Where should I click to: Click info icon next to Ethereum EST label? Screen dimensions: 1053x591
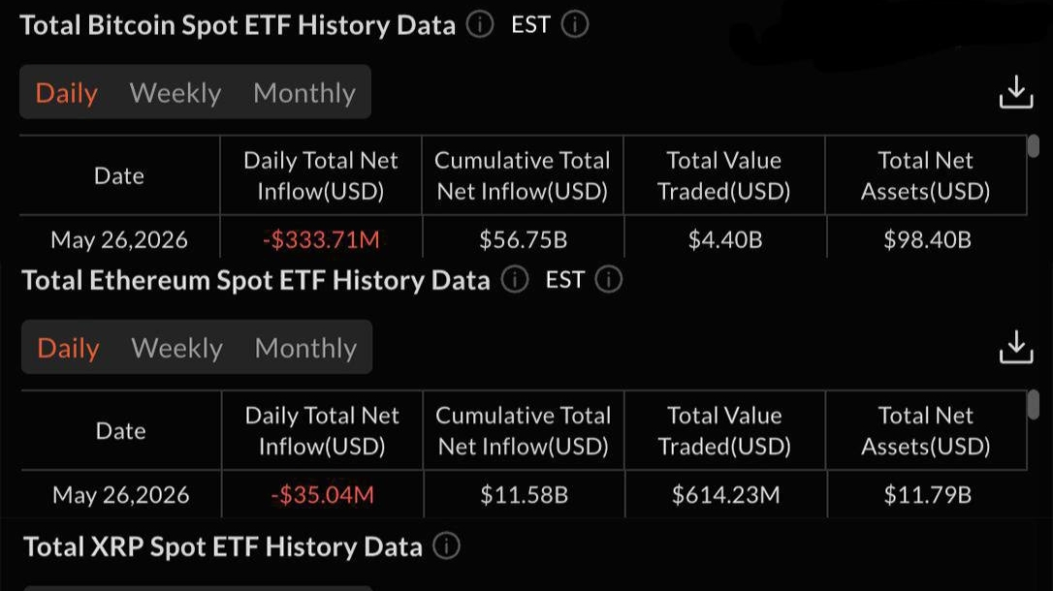point(609,280)
